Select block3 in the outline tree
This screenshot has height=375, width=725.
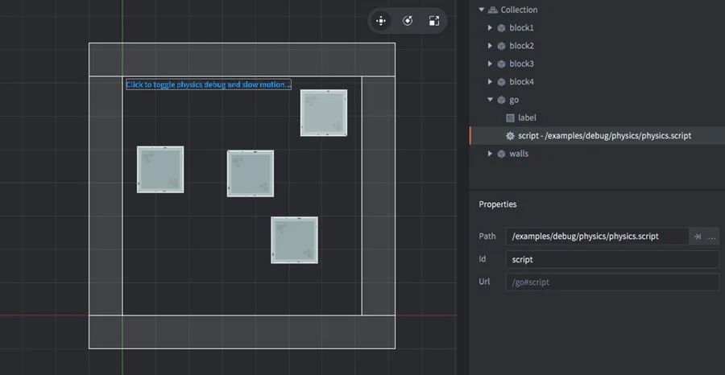tap(521, 64)
